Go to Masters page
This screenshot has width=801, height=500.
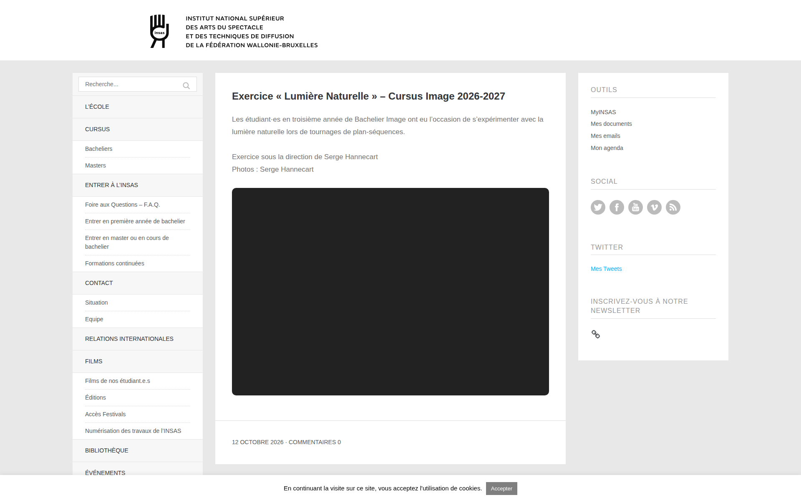click(x=96, y=165)
